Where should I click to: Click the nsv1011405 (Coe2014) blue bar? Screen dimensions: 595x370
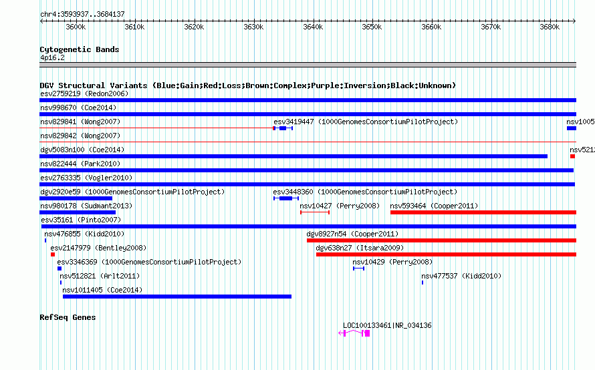point(177,297)
